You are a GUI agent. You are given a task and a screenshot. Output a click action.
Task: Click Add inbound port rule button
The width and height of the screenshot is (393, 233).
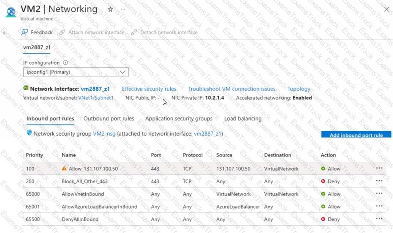click(x=356, y=134)
